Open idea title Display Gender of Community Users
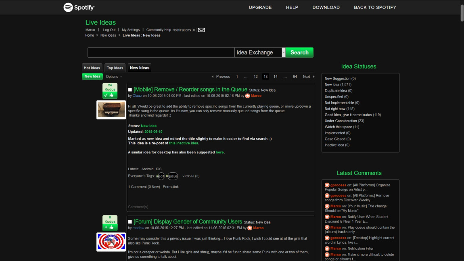The image size is (464, 261). [x=188, y=221]
